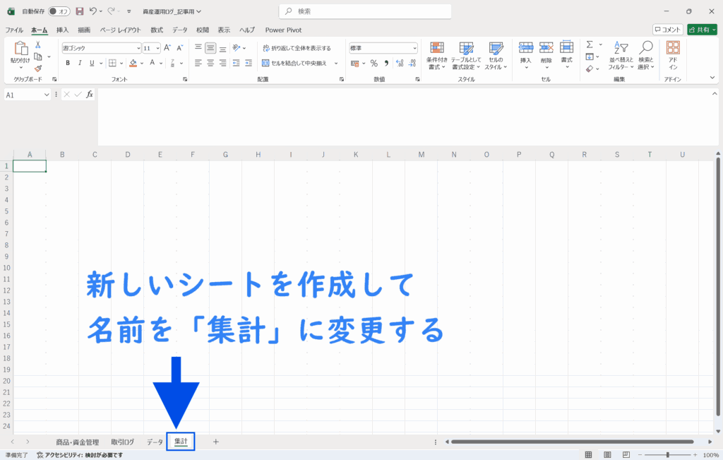723x460 pixels.
Task: Click the cut scissors icon
Action: click(x=38, y=45)
